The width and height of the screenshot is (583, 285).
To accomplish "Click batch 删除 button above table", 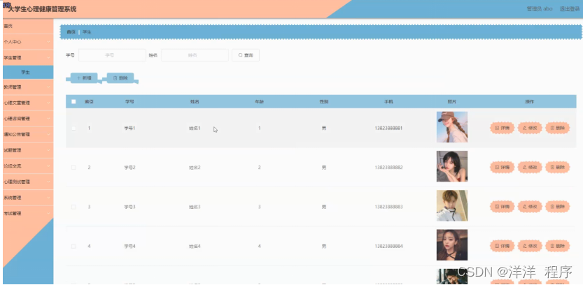I will click(120, 78).
